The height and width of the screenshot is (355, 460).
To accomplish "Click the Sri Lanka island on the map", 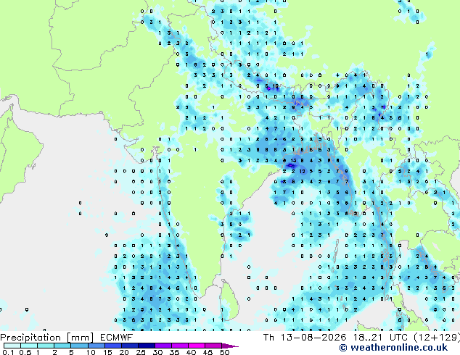I will pos(231,300).
